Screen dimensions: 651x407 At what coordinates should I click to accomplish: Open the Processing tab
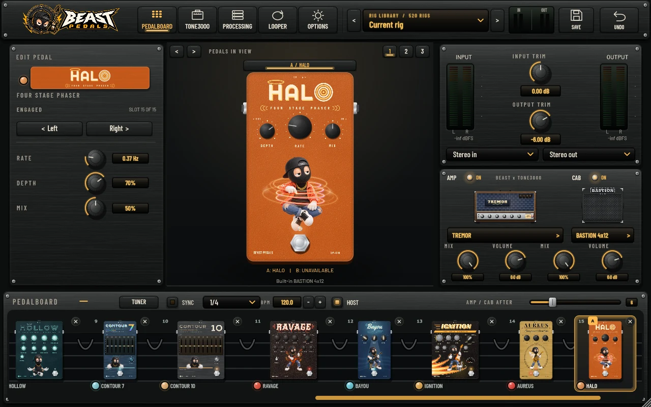tap(238, 20)
